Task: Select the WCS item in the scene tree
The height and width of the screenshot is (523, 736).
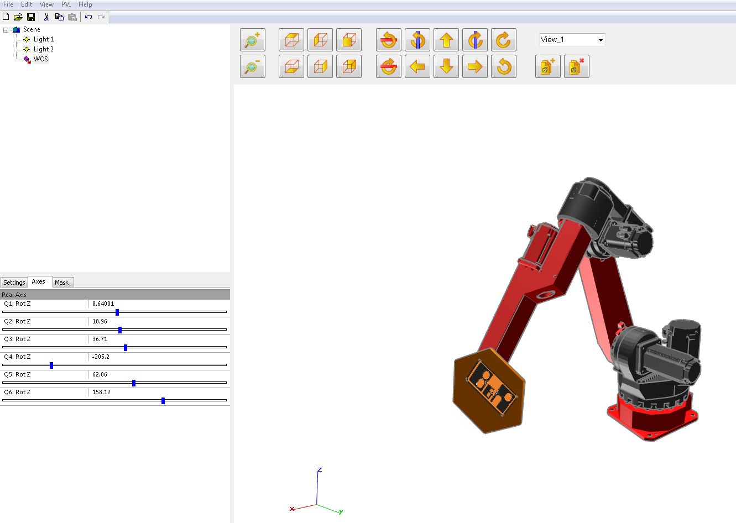Action: pyautogui.click(x=40, y=59)
